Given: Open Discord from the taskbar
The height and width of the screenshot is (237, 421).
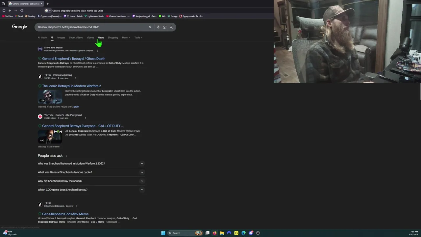Looking at the screenshot, I should pyautogui.click(x=251, y=233).
